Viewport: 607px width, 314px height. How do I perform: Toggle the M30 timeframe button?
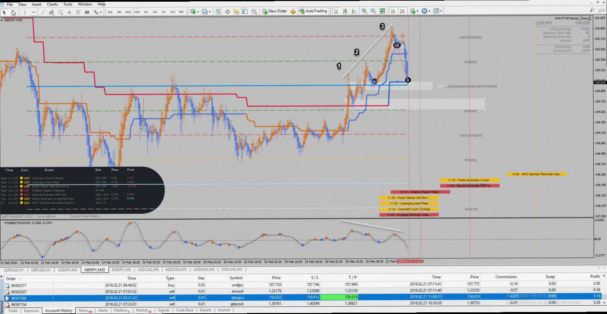(137, 12)
